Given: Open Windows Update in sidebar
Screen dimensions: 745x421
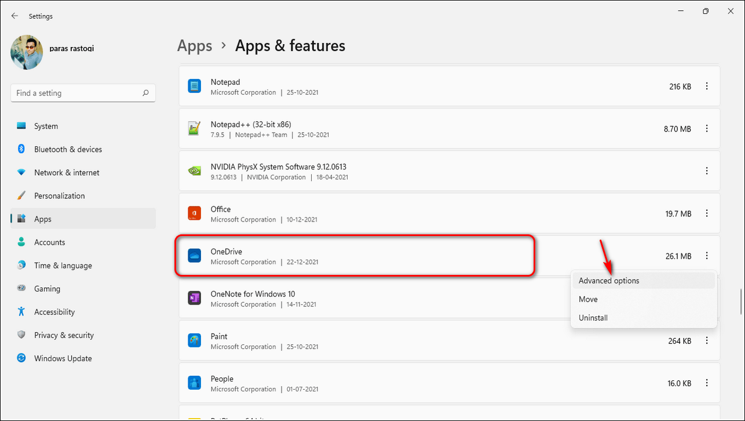Looking at the screenshot, I should 63,358.
